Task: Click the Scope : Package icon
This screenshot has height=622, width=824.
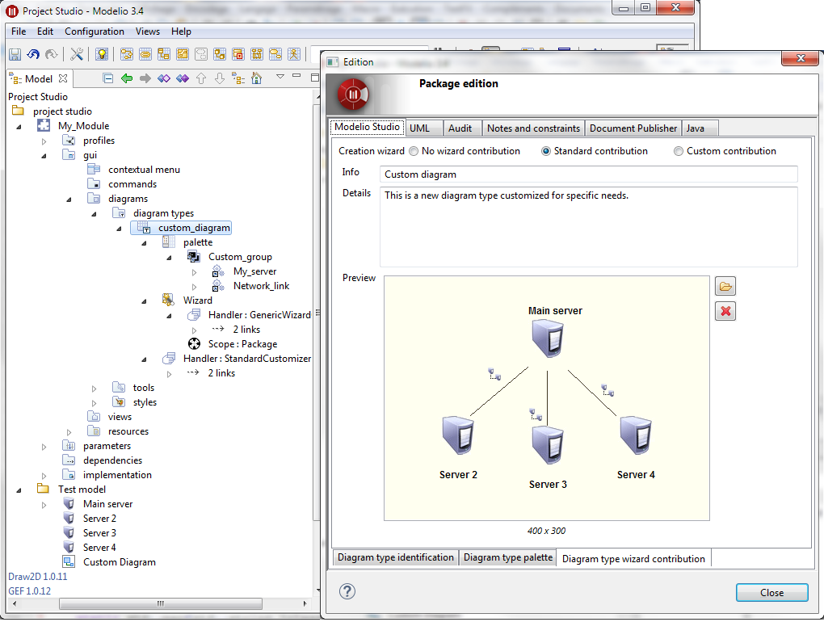Action: pyautogui.click(x=194, y=343)
